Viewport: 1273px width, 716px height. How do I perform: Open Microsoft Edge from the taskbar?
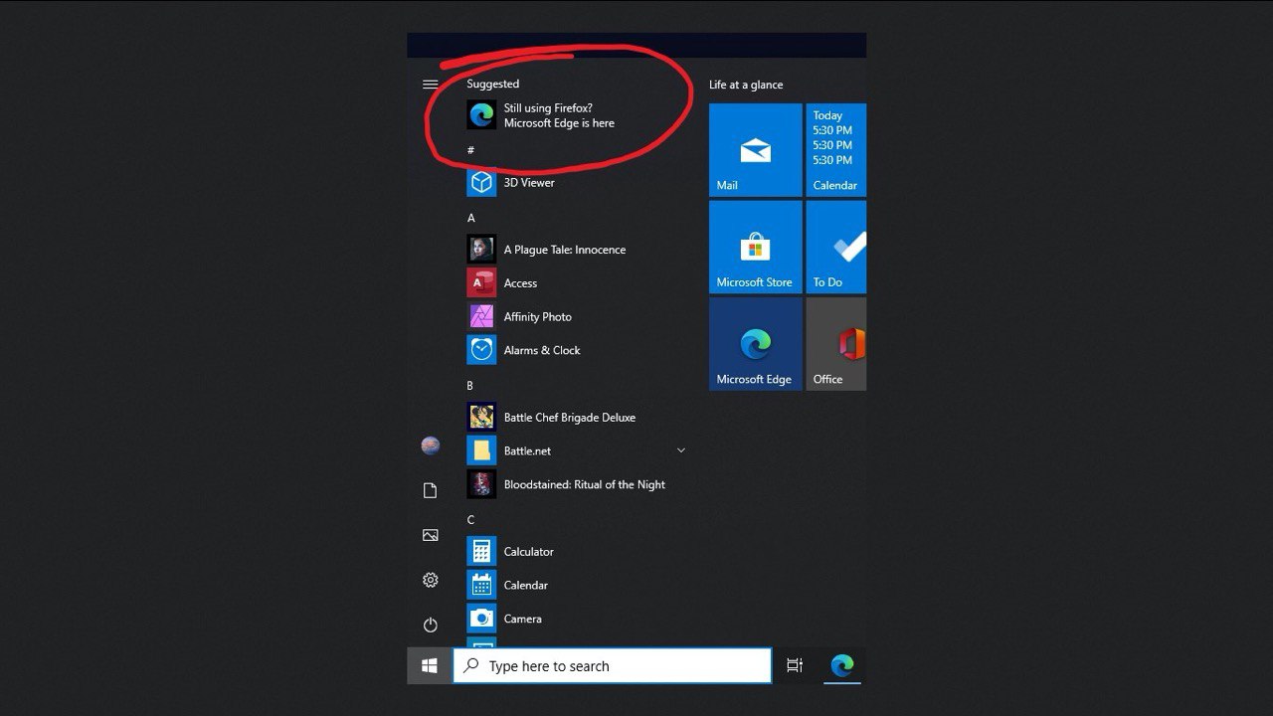click(x=841, y=665)
